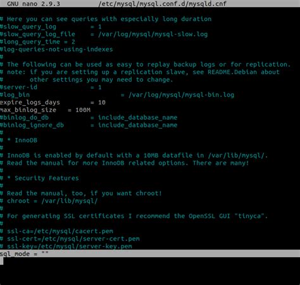
Task: Click the 'GNU nano 2.9.3' version text
Action: click(x=34, y=4)
